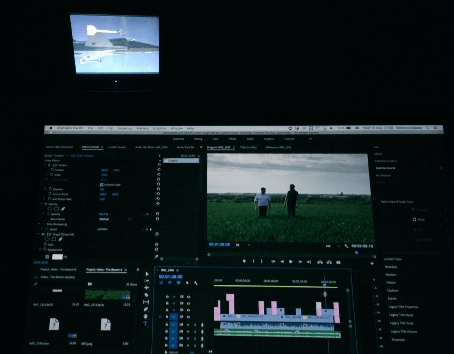Click Fill eyedropper in Effect Controls
Image resolution: width=454 pixels, height=354 pixels.
[156, 256]
